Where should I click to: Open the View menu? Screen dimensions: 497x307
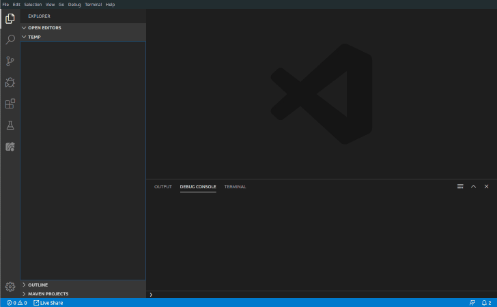(x=50, y=5)
